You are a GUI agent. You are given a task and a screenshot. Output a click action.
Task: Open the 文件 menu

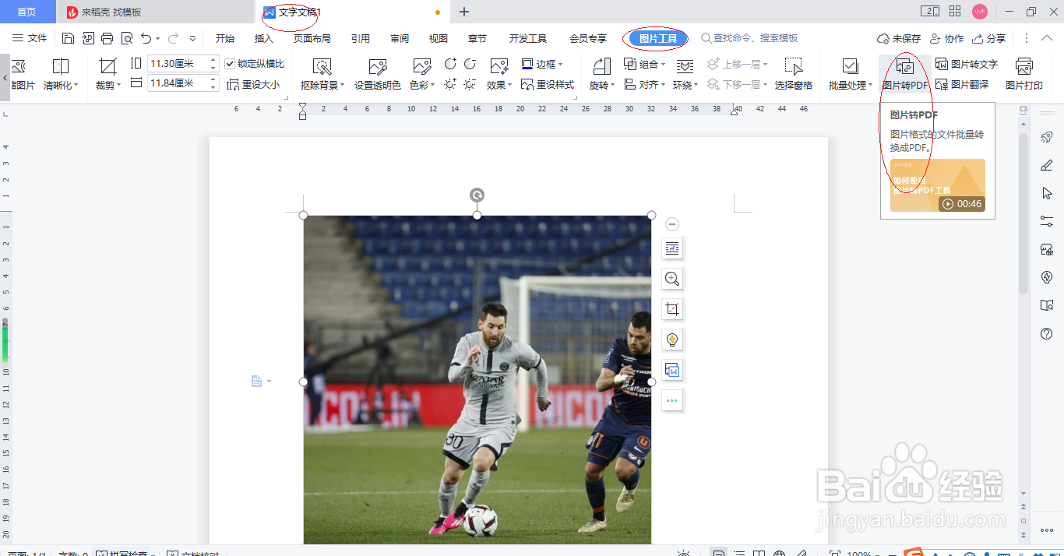click(x=30, y=38)
